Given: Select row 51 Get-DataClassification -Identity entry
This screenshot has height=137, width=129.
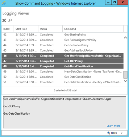Looking at the screenshot, I should 63,82.
